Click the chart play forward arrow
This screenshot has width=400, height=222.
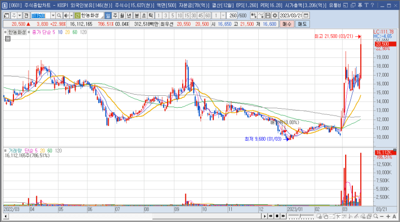(265, 216)
